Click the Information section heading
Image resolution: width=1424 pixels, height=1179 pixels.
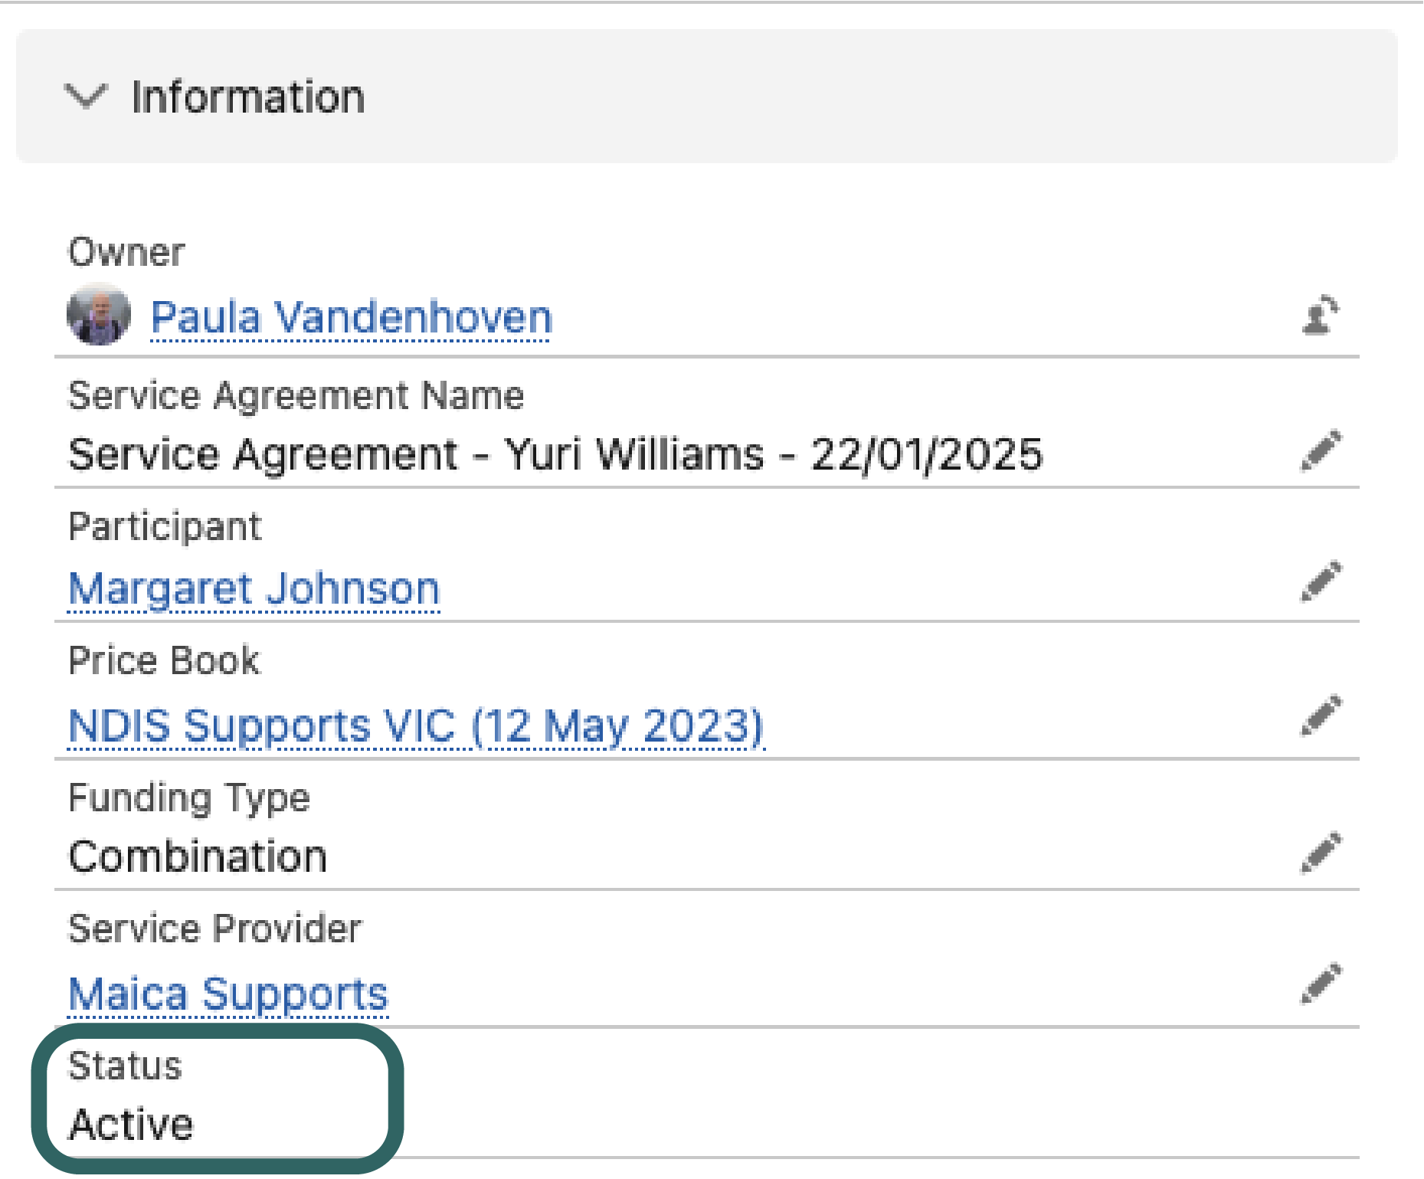[x=248, y=97]
